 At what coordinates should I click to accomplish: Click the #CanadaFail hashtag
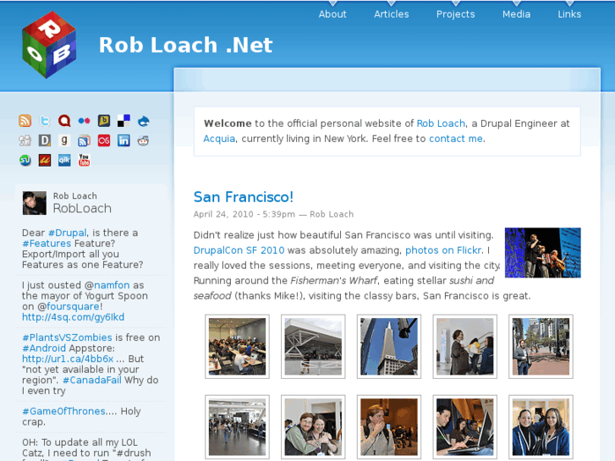click(91, 380)
